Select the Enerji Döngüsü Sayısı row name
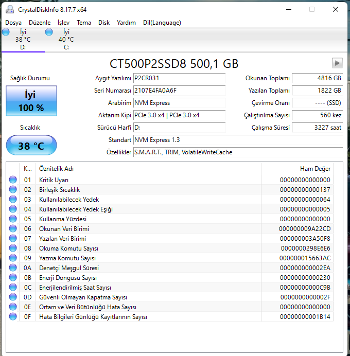 [68, 277]
